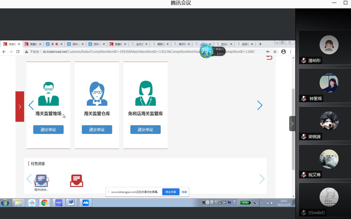This screenshot has width=351, height=219.
Task: Show previous roles with the left blue chevron
Action: [x=31, y=105]
